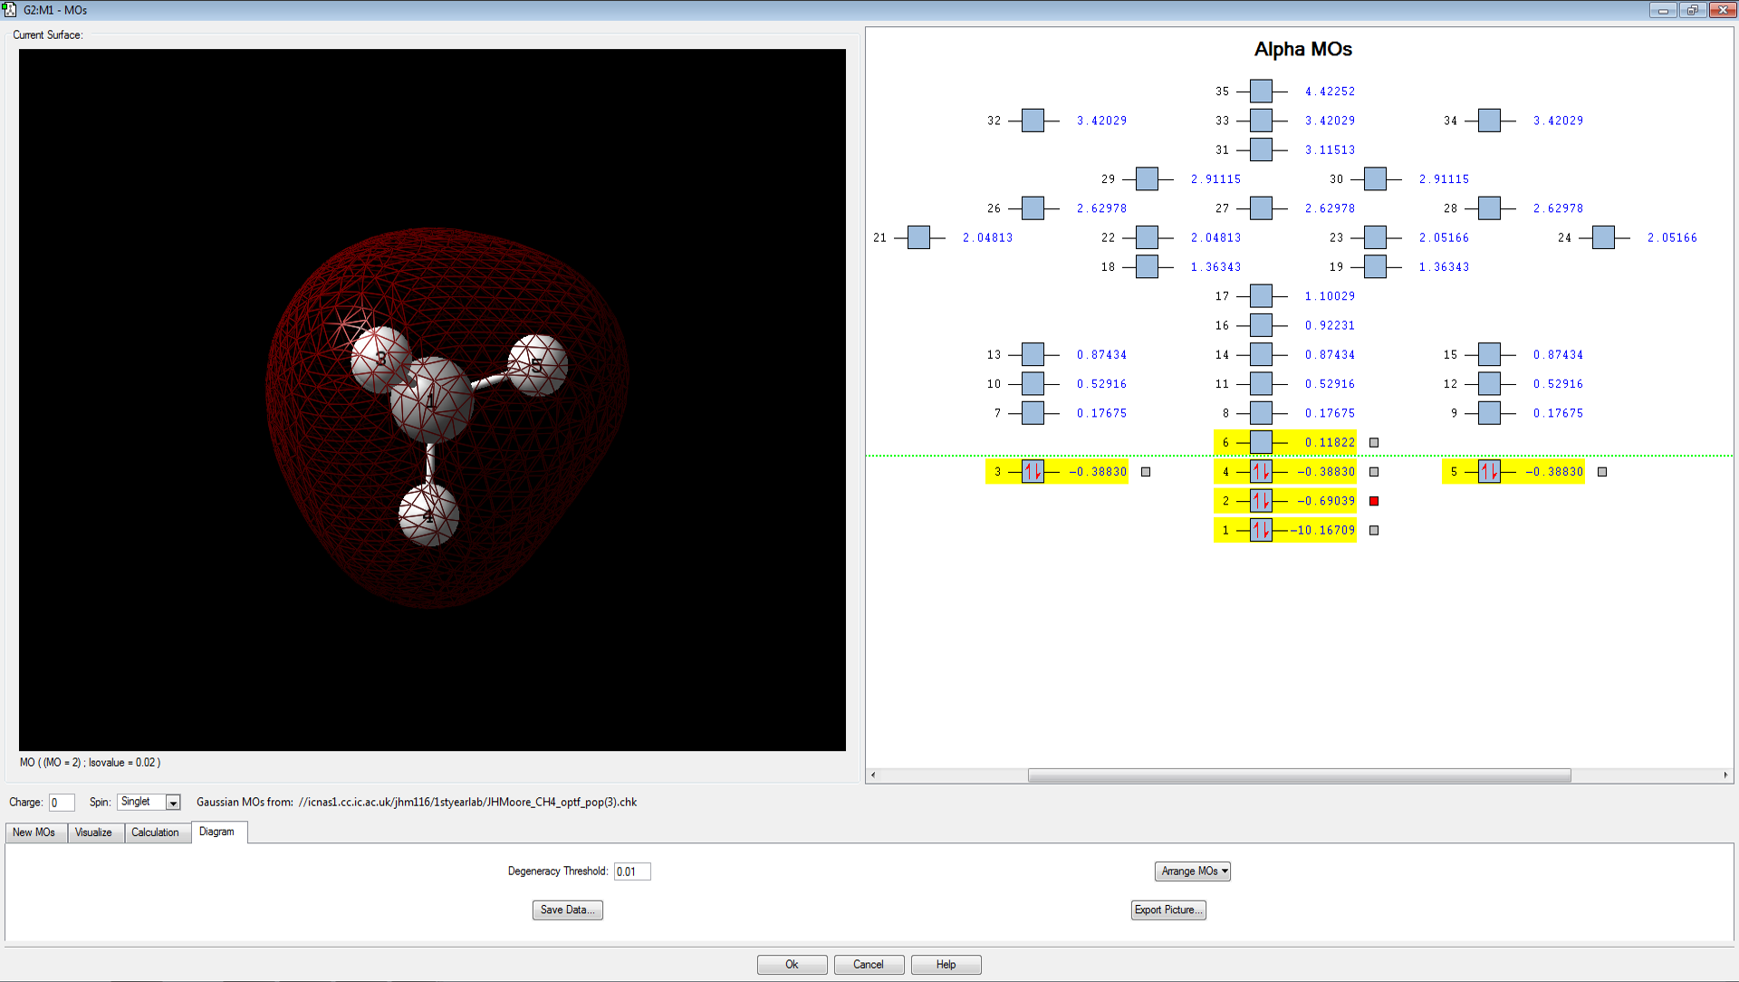The image size is (1739, 982).
Task: Expand the Arrange MOs dropdown
Action: (x=1192, y=871)
